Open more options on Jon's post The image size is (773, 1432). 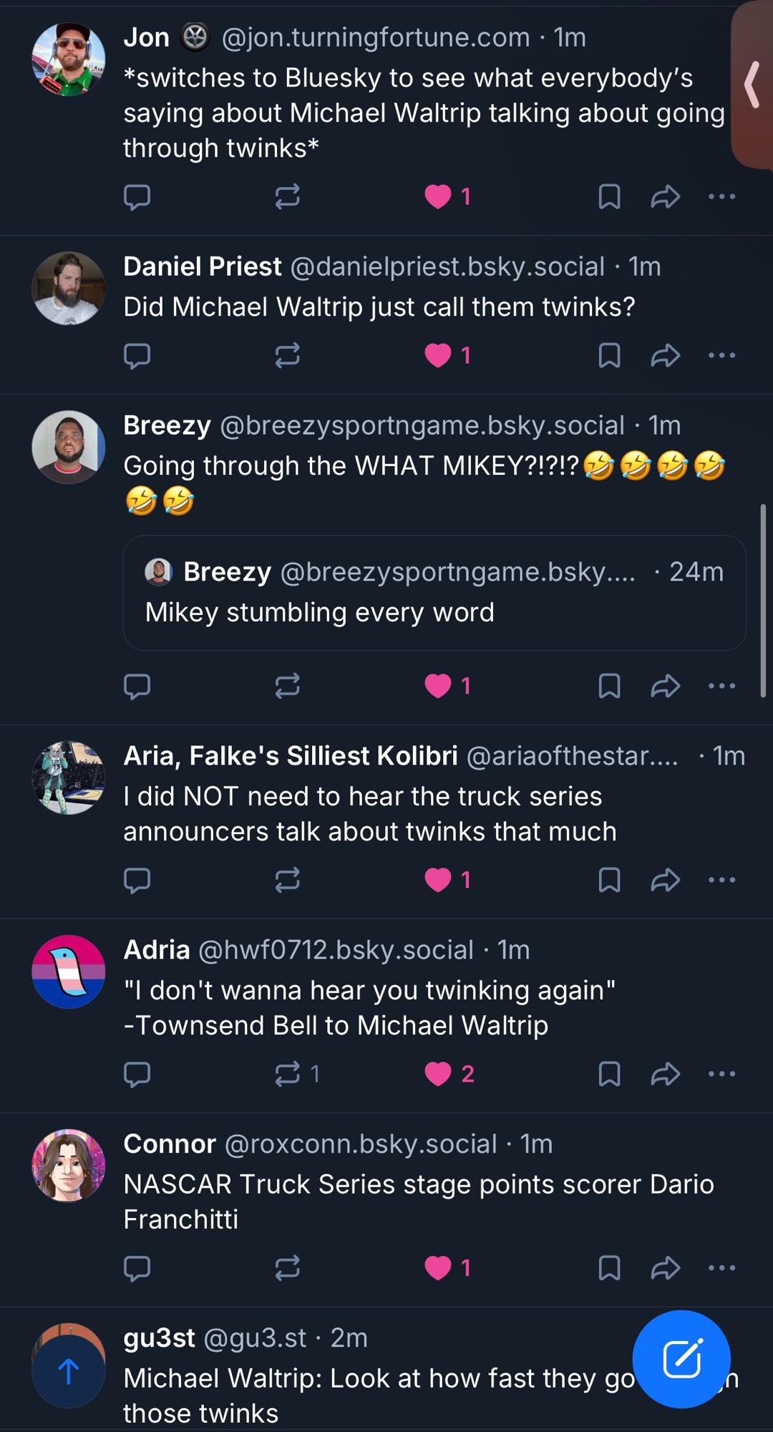[x=721, y=196]
